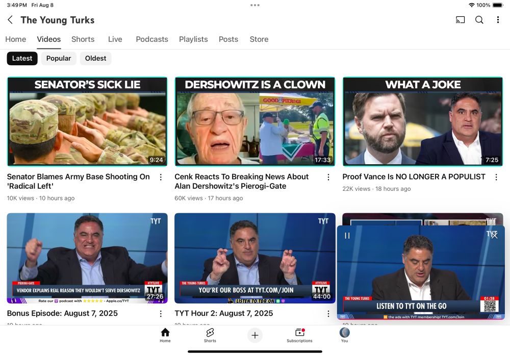Select the Latest filter chip
The width and height of the screenshot is (510, 356).
[x=22, y=59]
